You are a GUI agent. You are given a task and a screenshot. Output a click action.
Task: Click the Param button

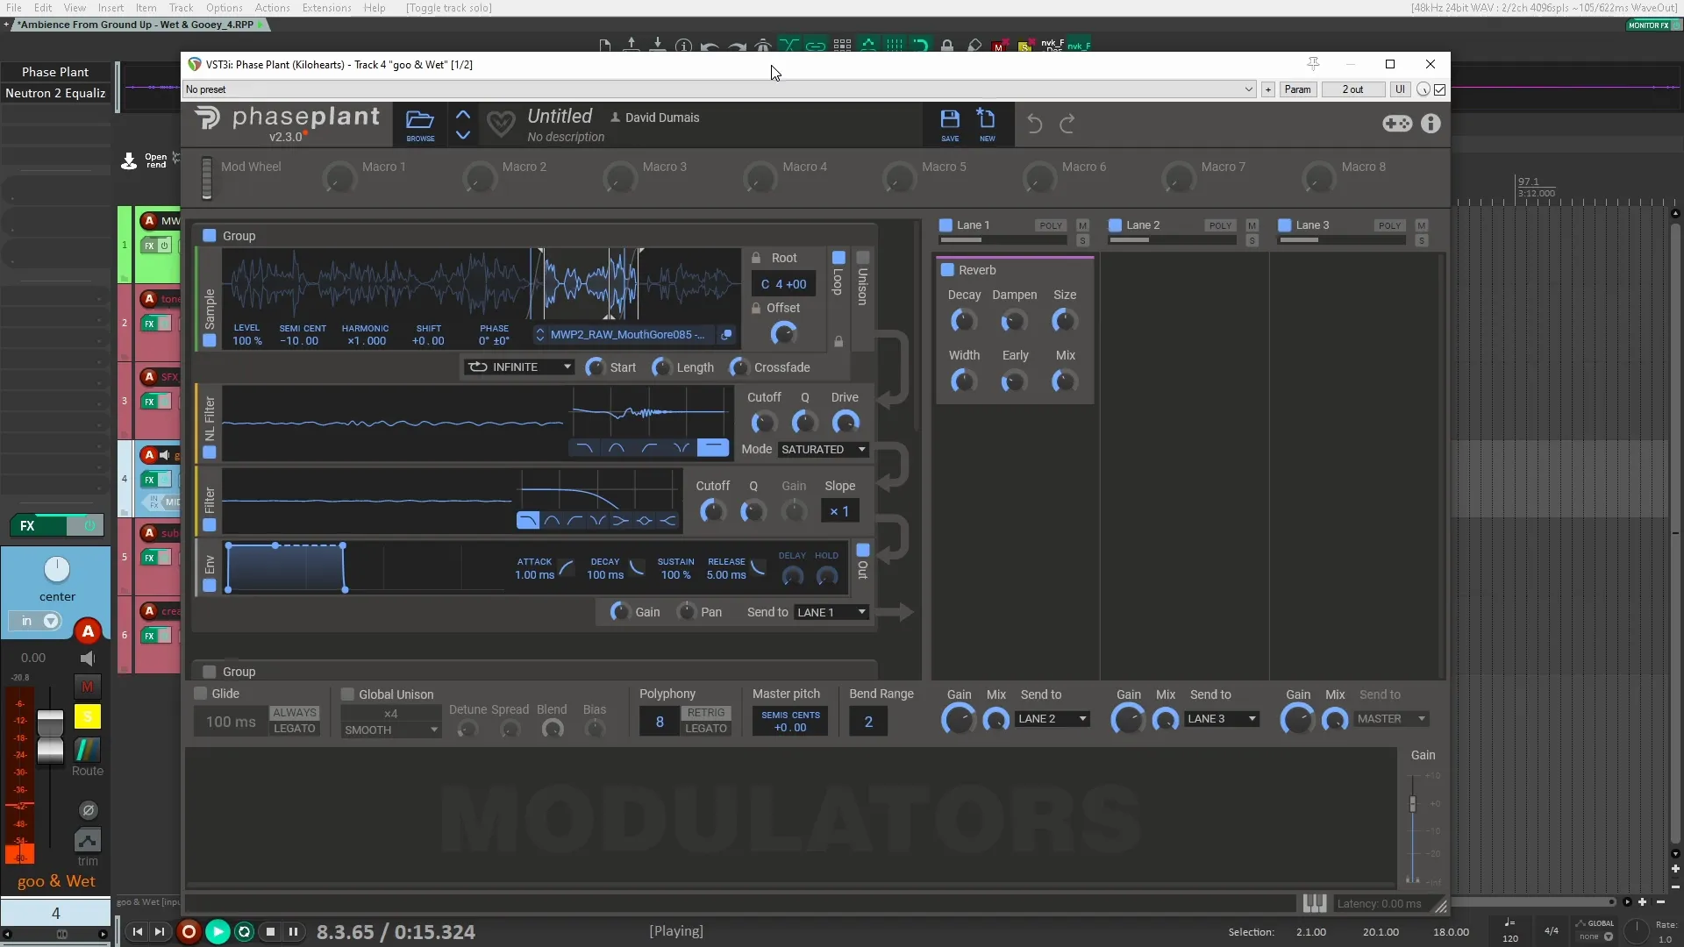click(1297, 89)
